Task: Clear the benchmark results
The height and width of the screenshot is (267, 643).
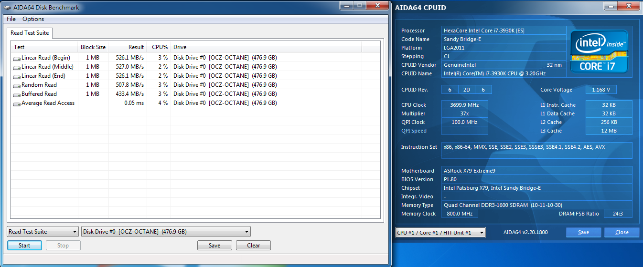Action: [x=253, y=246]
